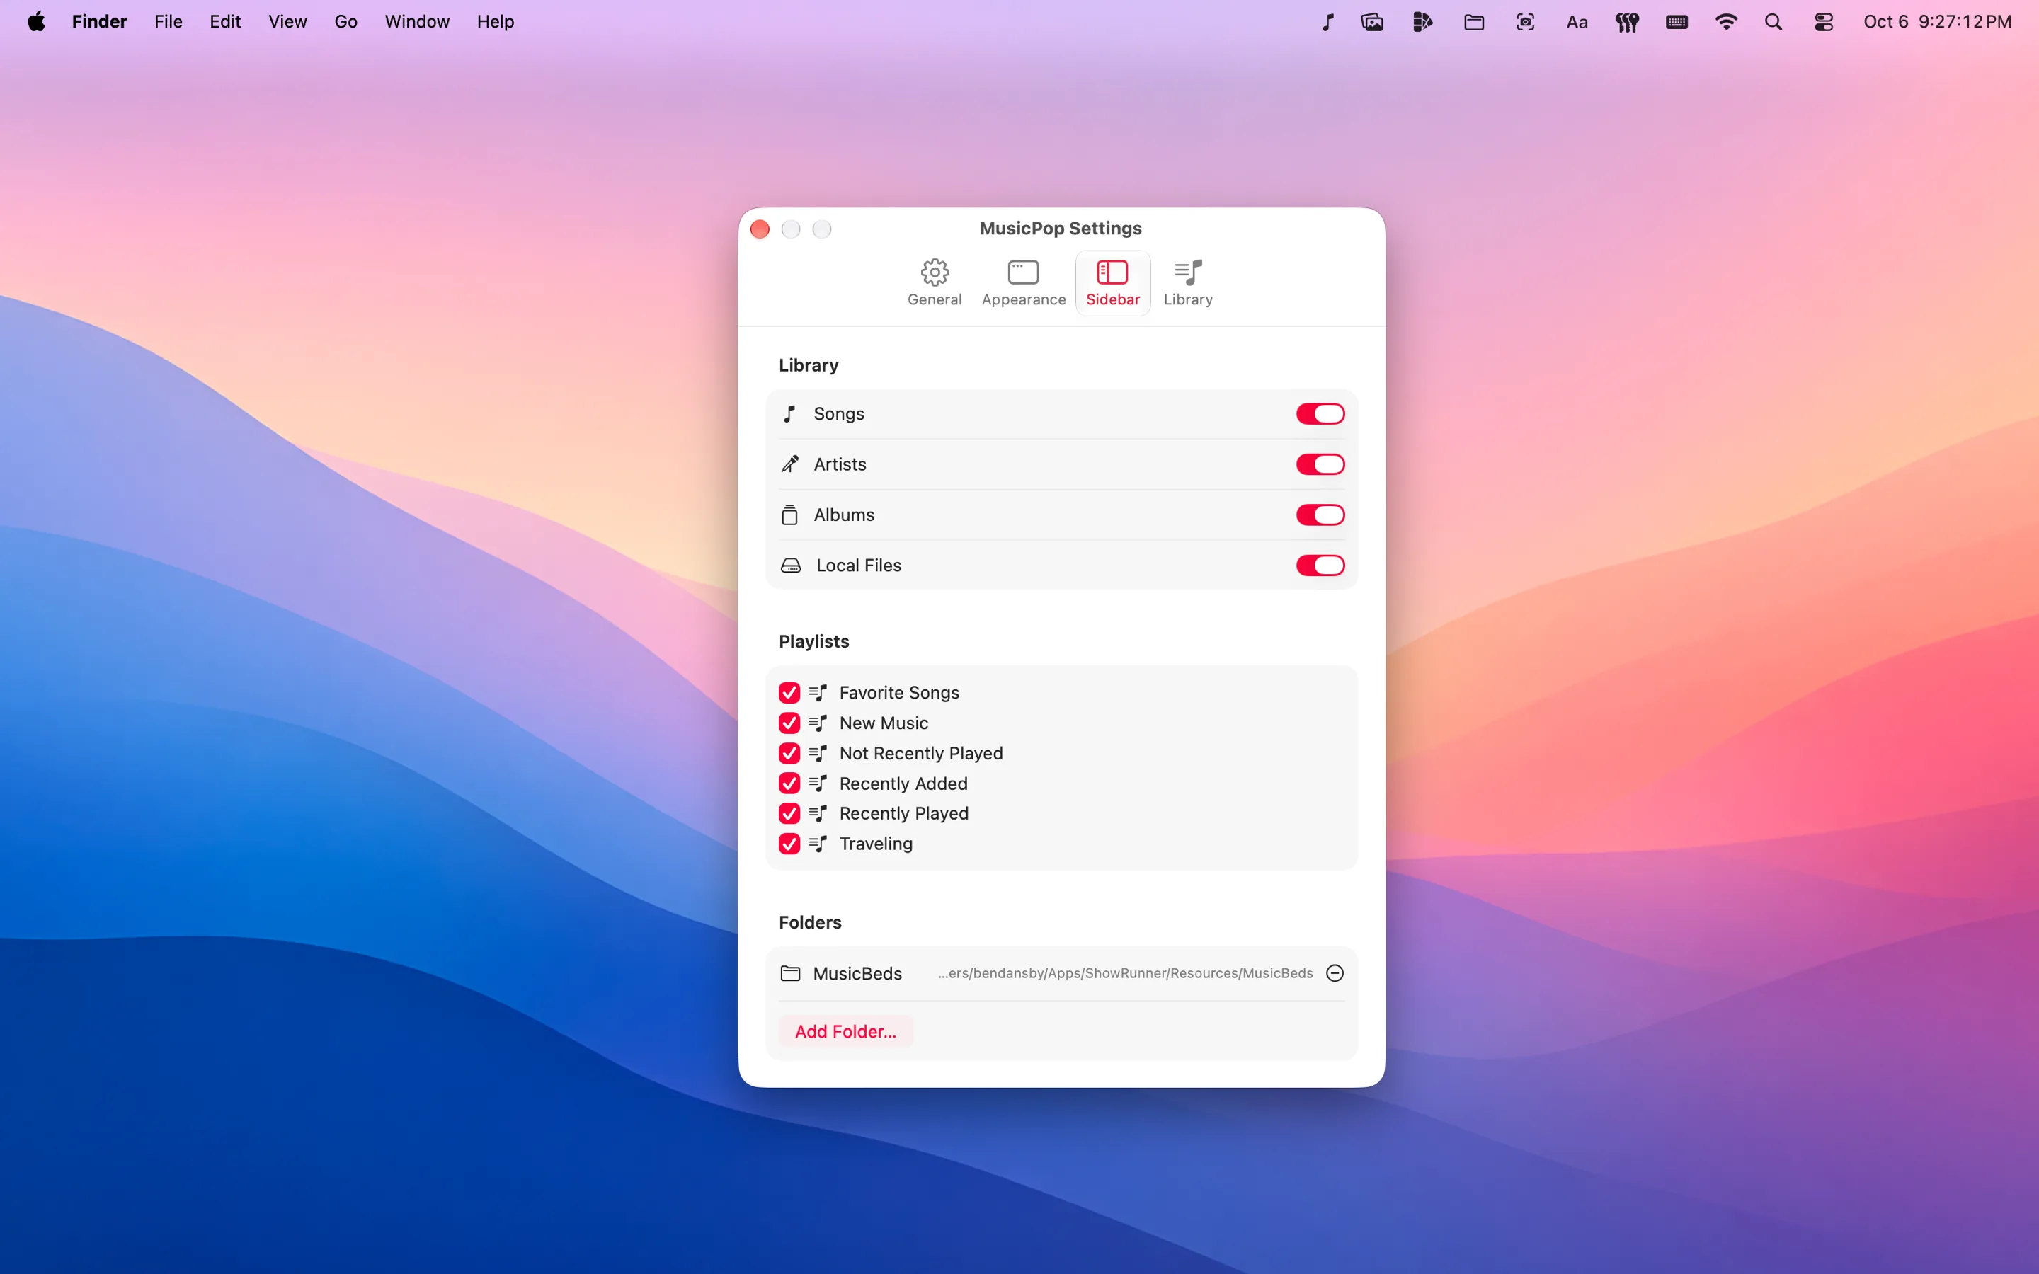Click the Albums stack icon
This screenshot has width=2039, height=1274.
789,515
